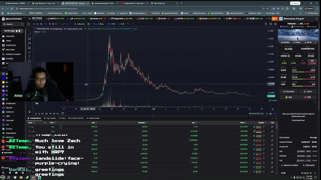Click the sidebar Search field
The width and height of the screenshot is (321, 180).
click(x=13, y=24)
